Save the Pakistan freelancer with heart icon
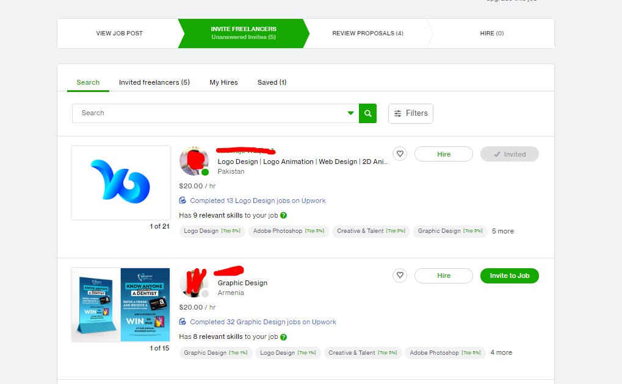622x384 pixels. point(400,154)
